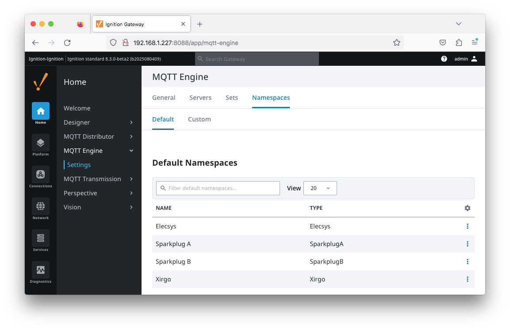This screenshot has height=330, width=510.
Task: Close the Ignition Gateway browser tab
Action: (x=183, y=24)
